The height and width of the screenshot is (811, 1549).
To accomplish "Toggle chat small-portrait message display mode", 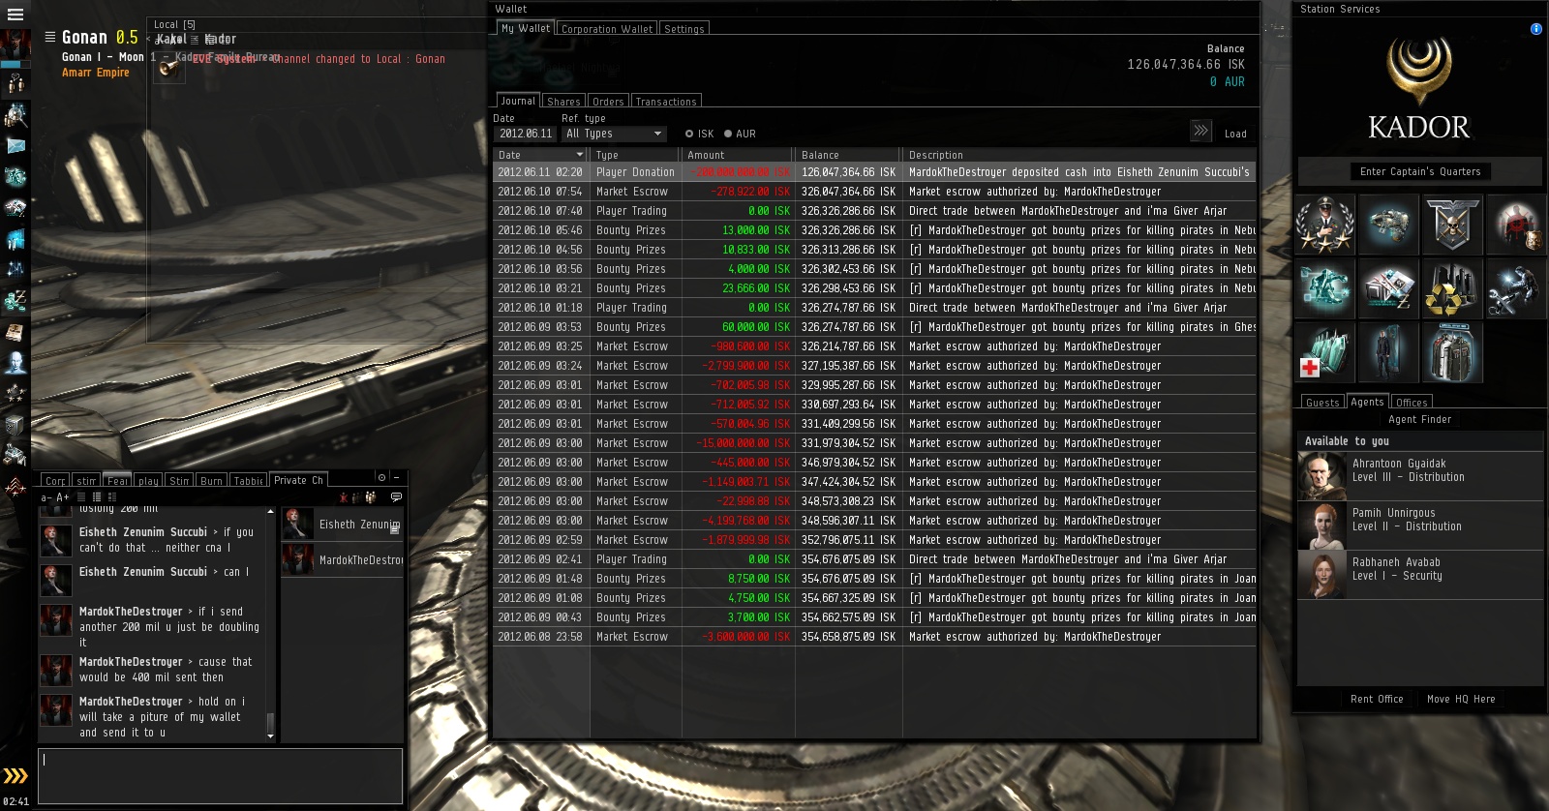I will (96, 497).
